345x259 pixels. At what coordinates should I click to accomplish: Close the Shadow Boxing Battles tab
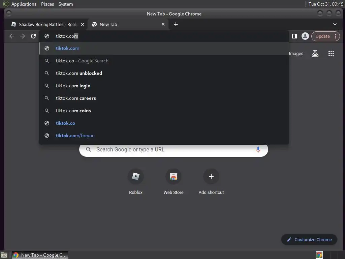coord(83,24)
